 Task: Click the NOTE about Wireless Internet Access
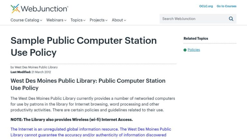coord(72,120)
